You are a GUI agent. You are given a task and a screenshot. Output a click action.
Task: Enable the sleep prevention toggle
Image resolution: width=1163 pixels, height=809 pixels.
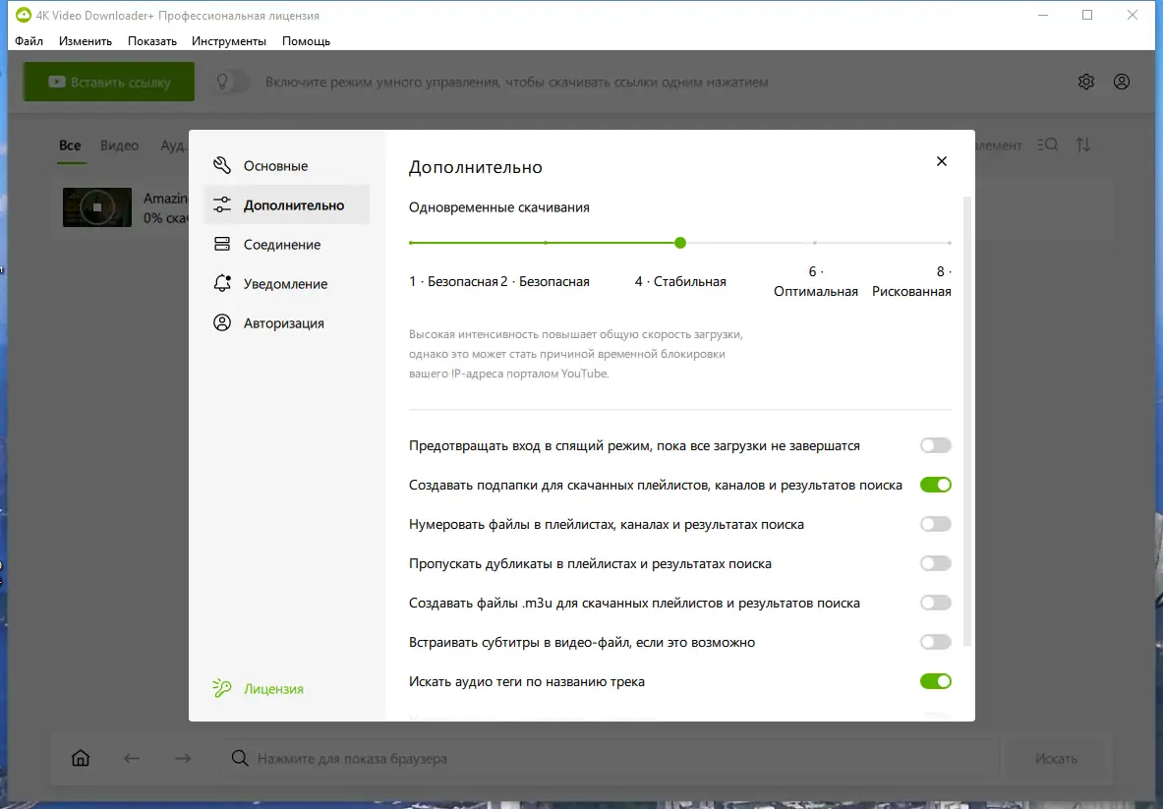(935, 444)
